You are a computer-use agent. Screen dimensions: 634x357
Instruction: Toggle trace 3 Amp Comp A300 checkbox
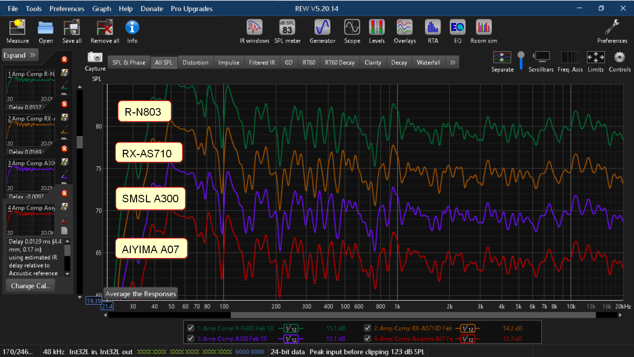pyautogui.click(x=191, y=338)
